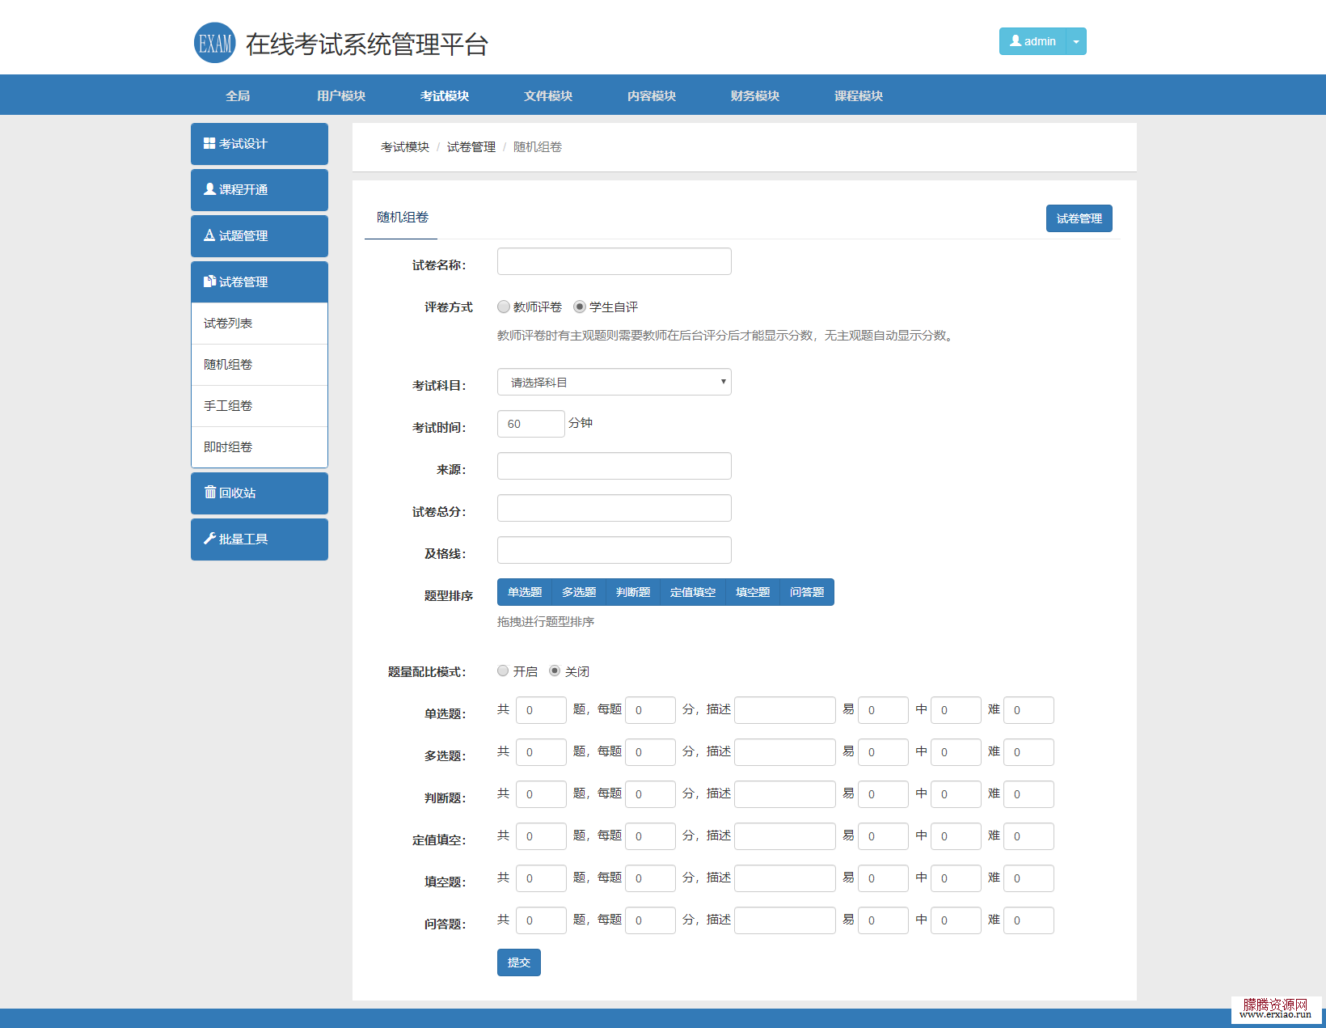Select the 教师评卷 radio option

pyautogui.click(x=504, y=307)
